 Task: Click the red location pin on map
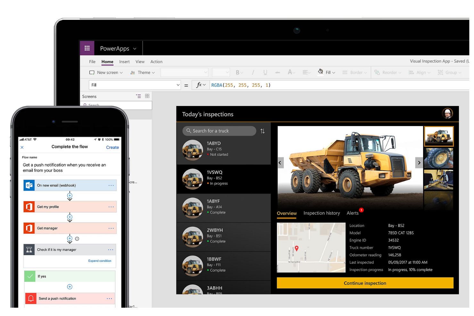pos(297,248)
